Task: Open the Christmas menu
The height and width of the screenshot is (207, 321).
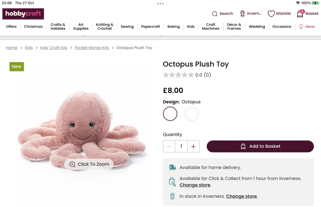Action: point(33,27)
